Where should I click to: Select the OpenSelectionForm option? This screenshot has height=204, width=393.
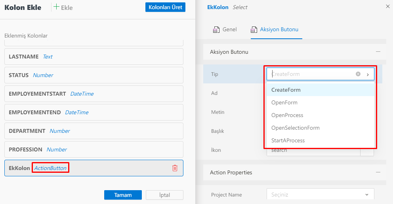[x=295, y=128]
